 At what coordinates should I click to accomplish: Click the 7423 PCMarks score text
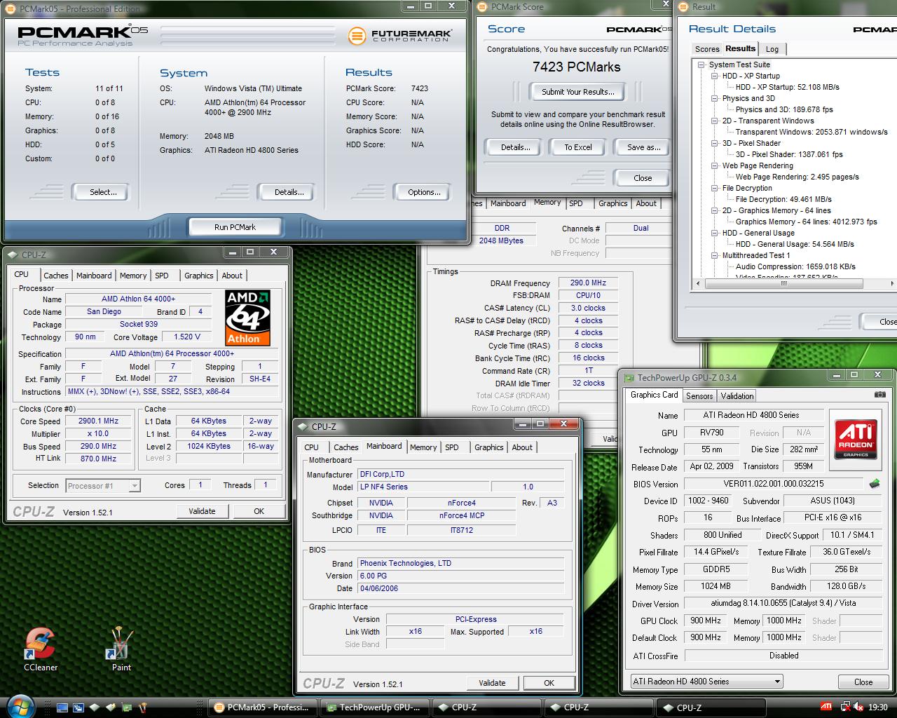point(576,67)
